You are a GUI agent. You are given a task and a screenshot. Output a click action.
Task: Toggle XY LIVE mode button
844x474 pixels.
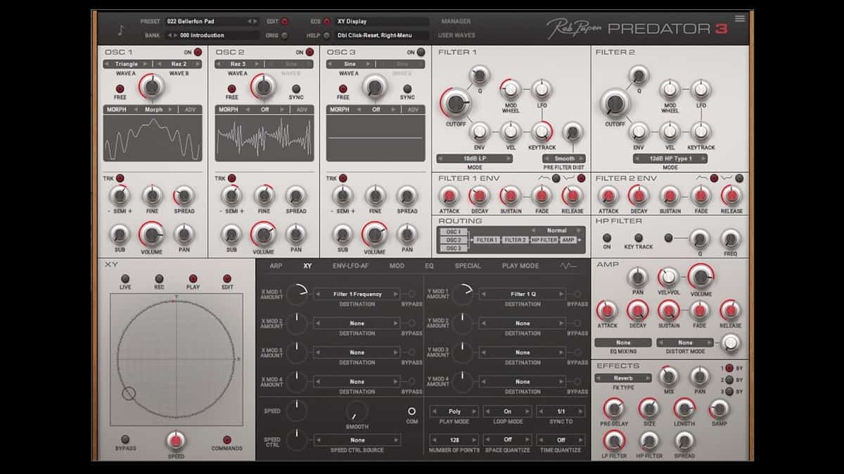(x=125, y=279)
